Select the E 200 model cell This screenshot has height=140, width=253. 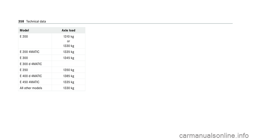(24, 37)
